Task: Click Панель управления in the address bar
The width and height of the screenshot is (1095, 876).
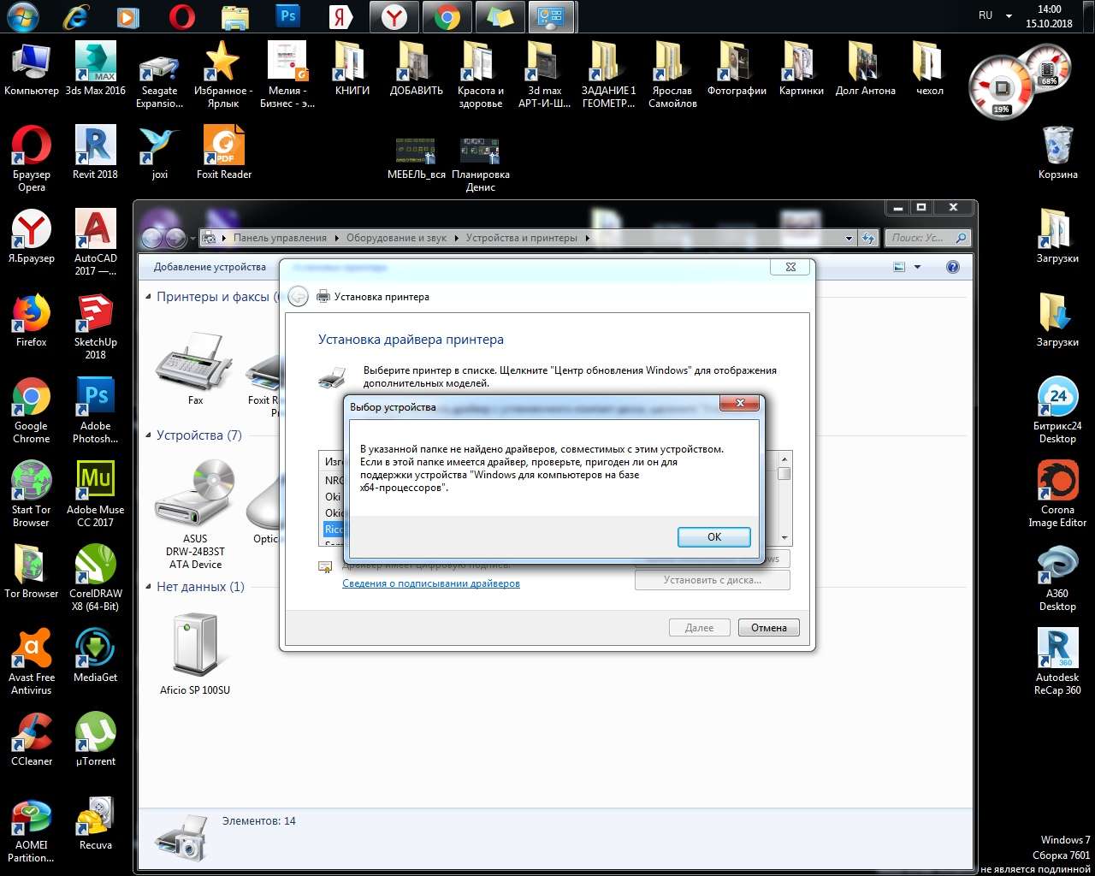Action: click(x=280, y=238)
